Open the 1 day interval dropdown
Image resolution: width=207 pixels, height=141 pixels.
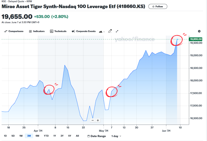[x=116, y=136]
